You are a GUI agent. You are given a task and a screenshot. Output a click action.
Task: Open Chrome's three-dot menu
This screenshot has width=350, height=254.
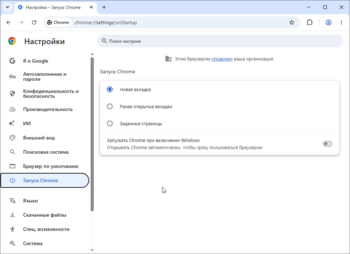point(341,22)
